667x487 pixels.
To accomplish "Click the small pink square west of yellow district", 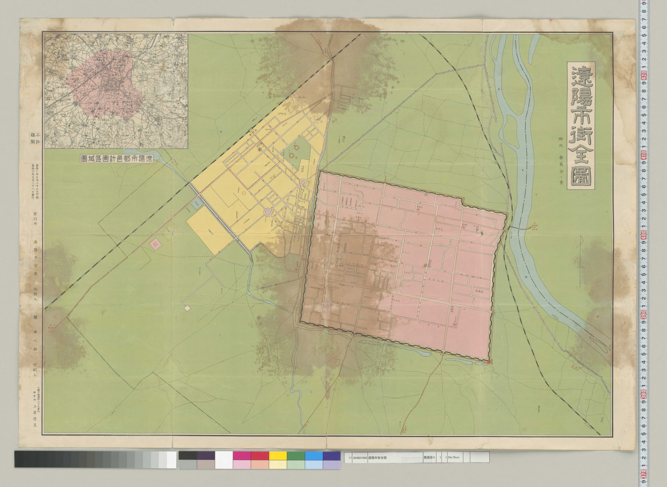I will (155, 244).
